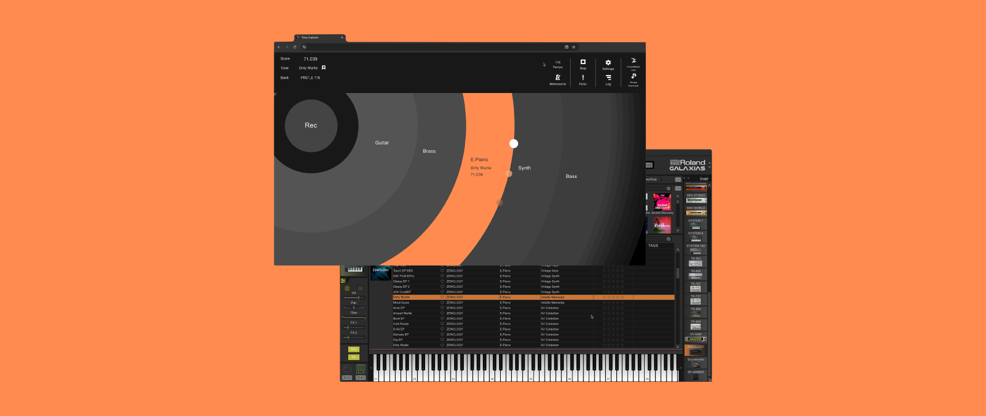Select the JD8 CrystlEP tone
Image resolution: width=986 pixels, height=416 pixels.
pos(533,292)
